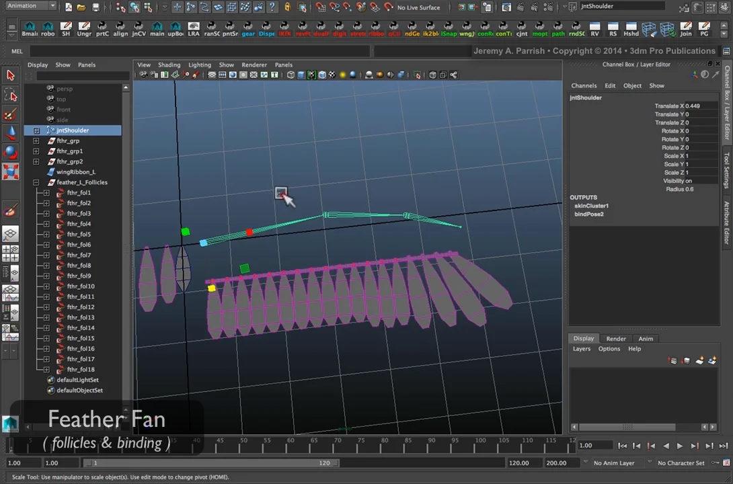Collapse feather_L_Follicles group
The image size is (733, 484).
(36, 183)
